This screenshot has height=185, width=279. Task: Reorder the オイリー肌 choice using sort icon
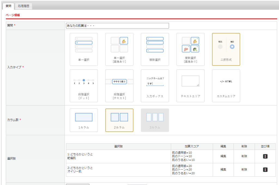[265, 170]
